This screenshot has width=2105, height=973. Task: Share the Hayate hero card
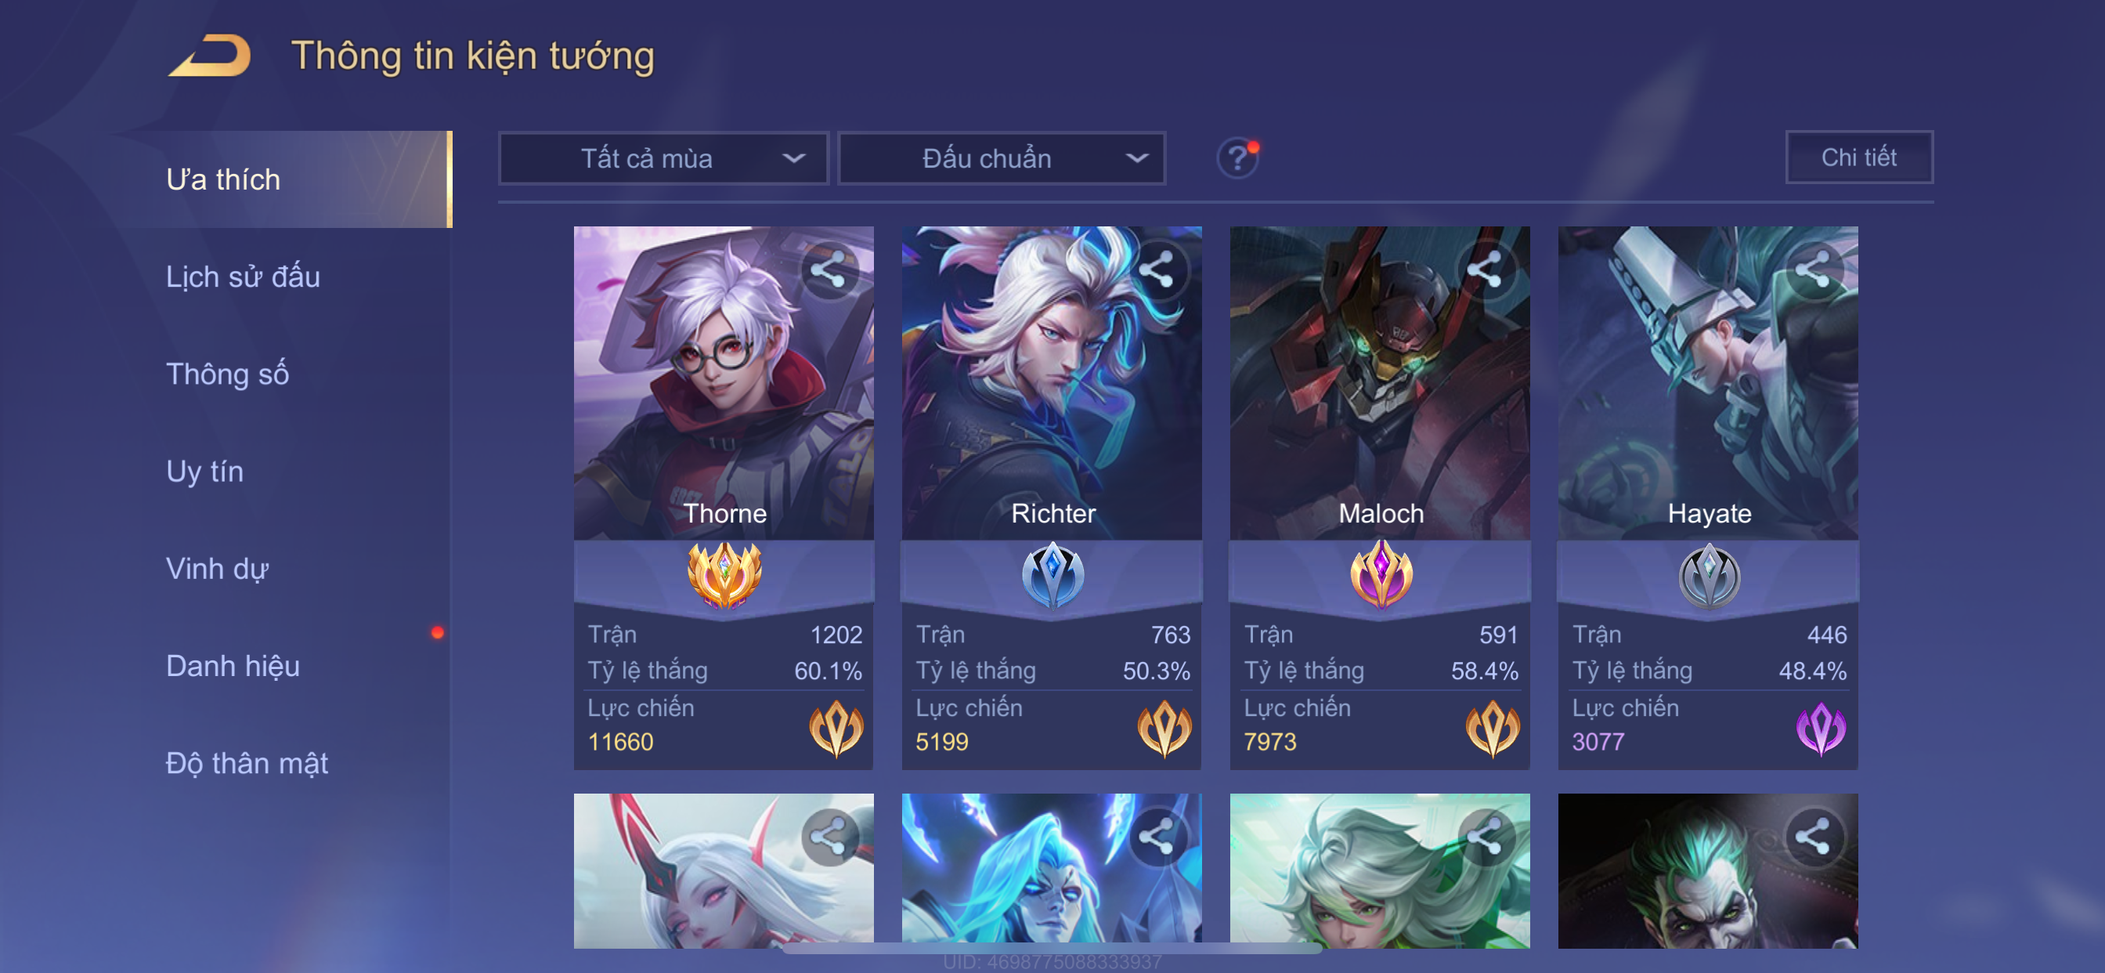1813,269
